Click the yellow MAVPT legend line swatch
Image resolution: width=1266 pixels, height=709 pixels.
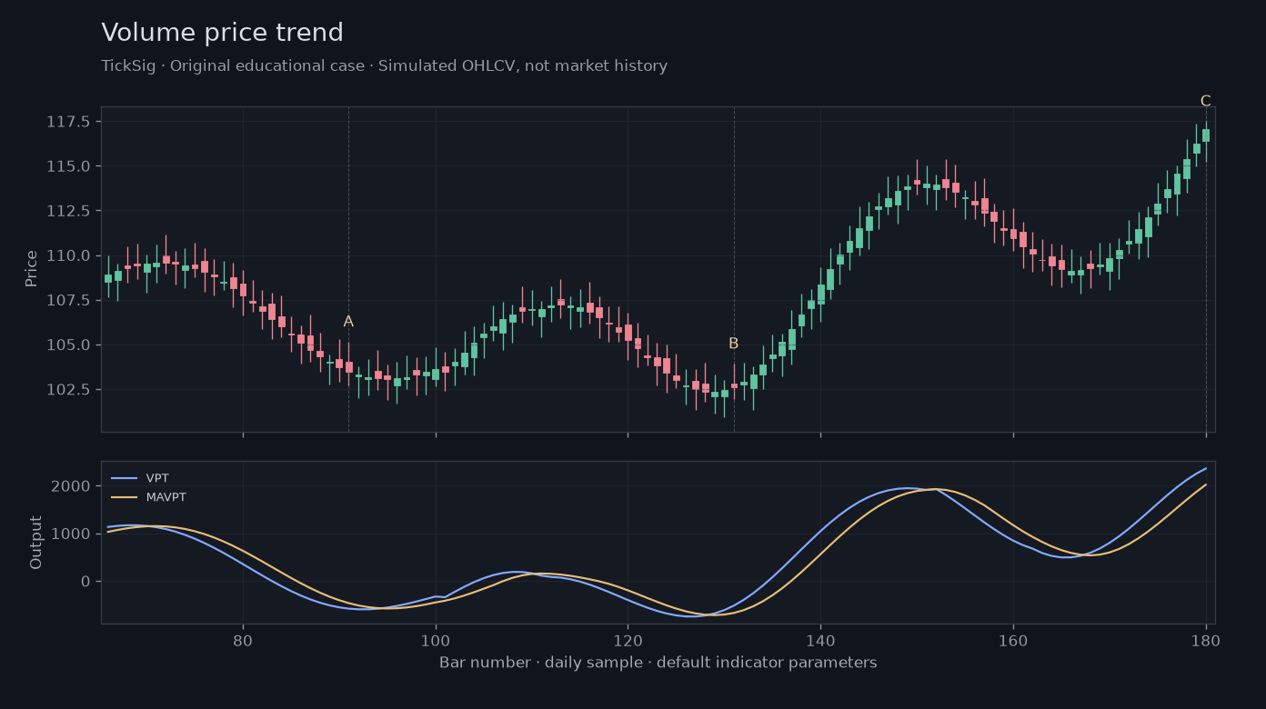124,497
